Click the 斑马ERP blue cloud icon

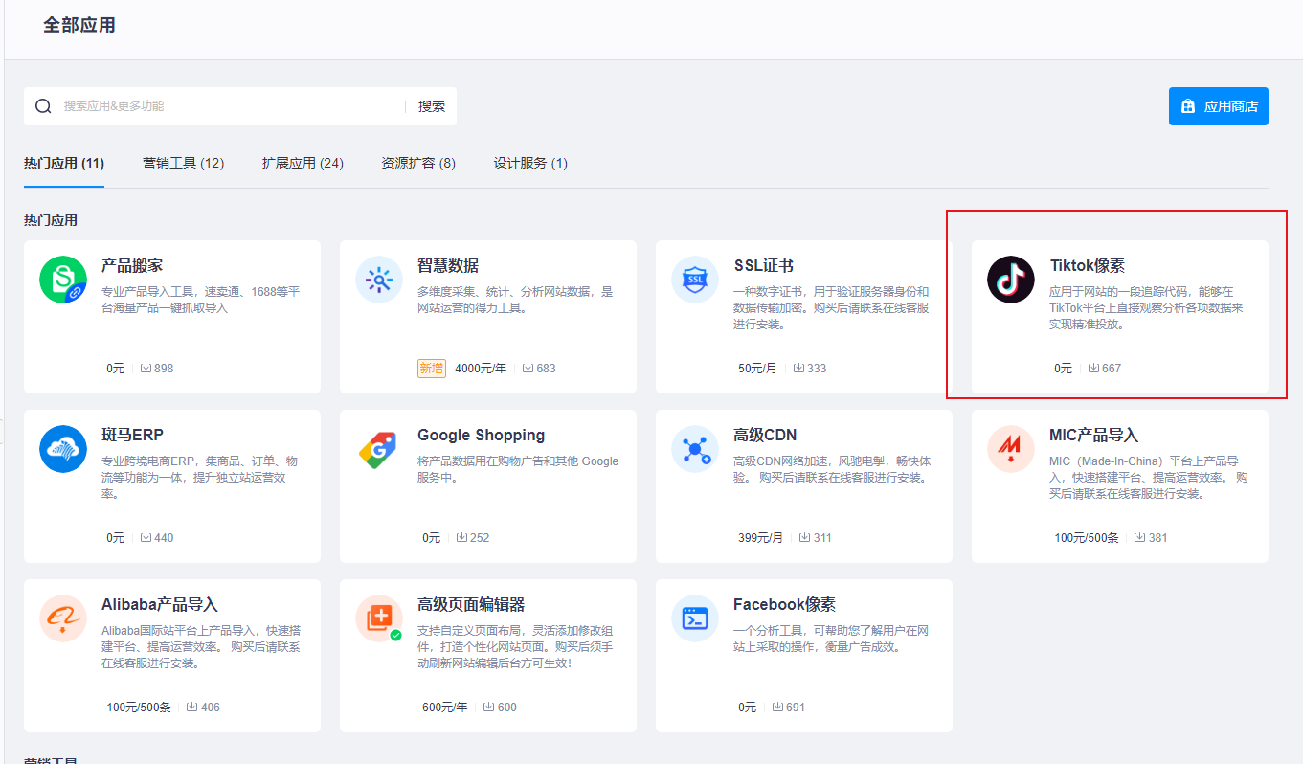coord(63,449)
